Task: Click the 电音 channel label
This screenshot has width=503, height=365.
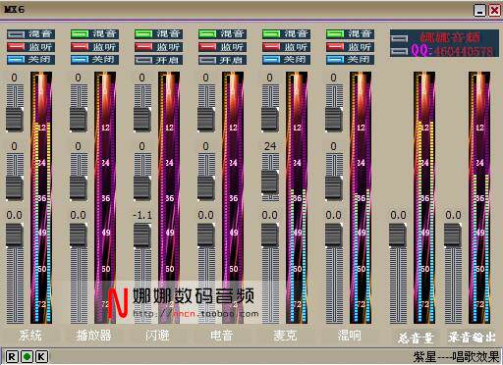Action: 221,336
